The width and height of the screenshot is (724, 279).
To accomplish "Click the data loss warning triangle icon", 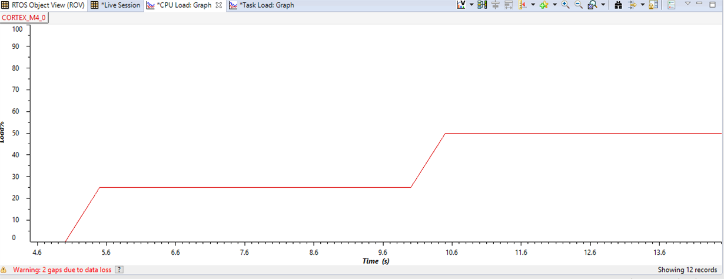I will (5, 270).
